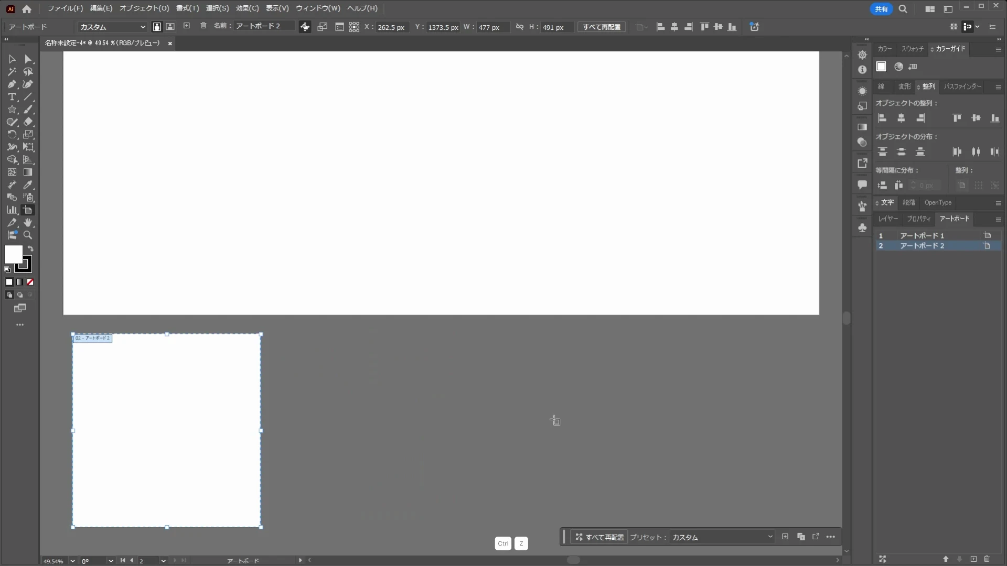Open the artboard number dropdown in status bar
1007x566 pixels.
tap(164, 561)
